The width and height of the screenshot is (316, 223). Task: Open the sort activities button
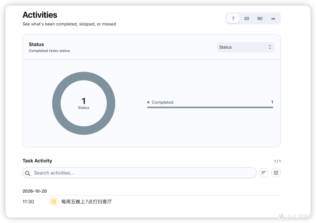click(x=264, y=173)
